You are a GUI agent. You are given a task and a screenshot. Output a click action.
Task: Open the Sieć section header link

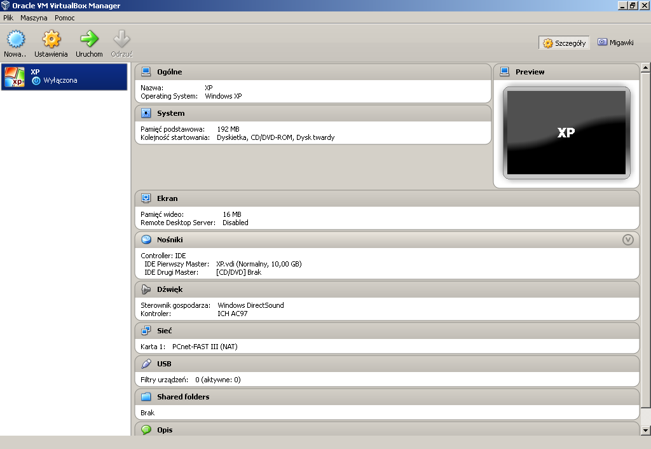(165, 331)
